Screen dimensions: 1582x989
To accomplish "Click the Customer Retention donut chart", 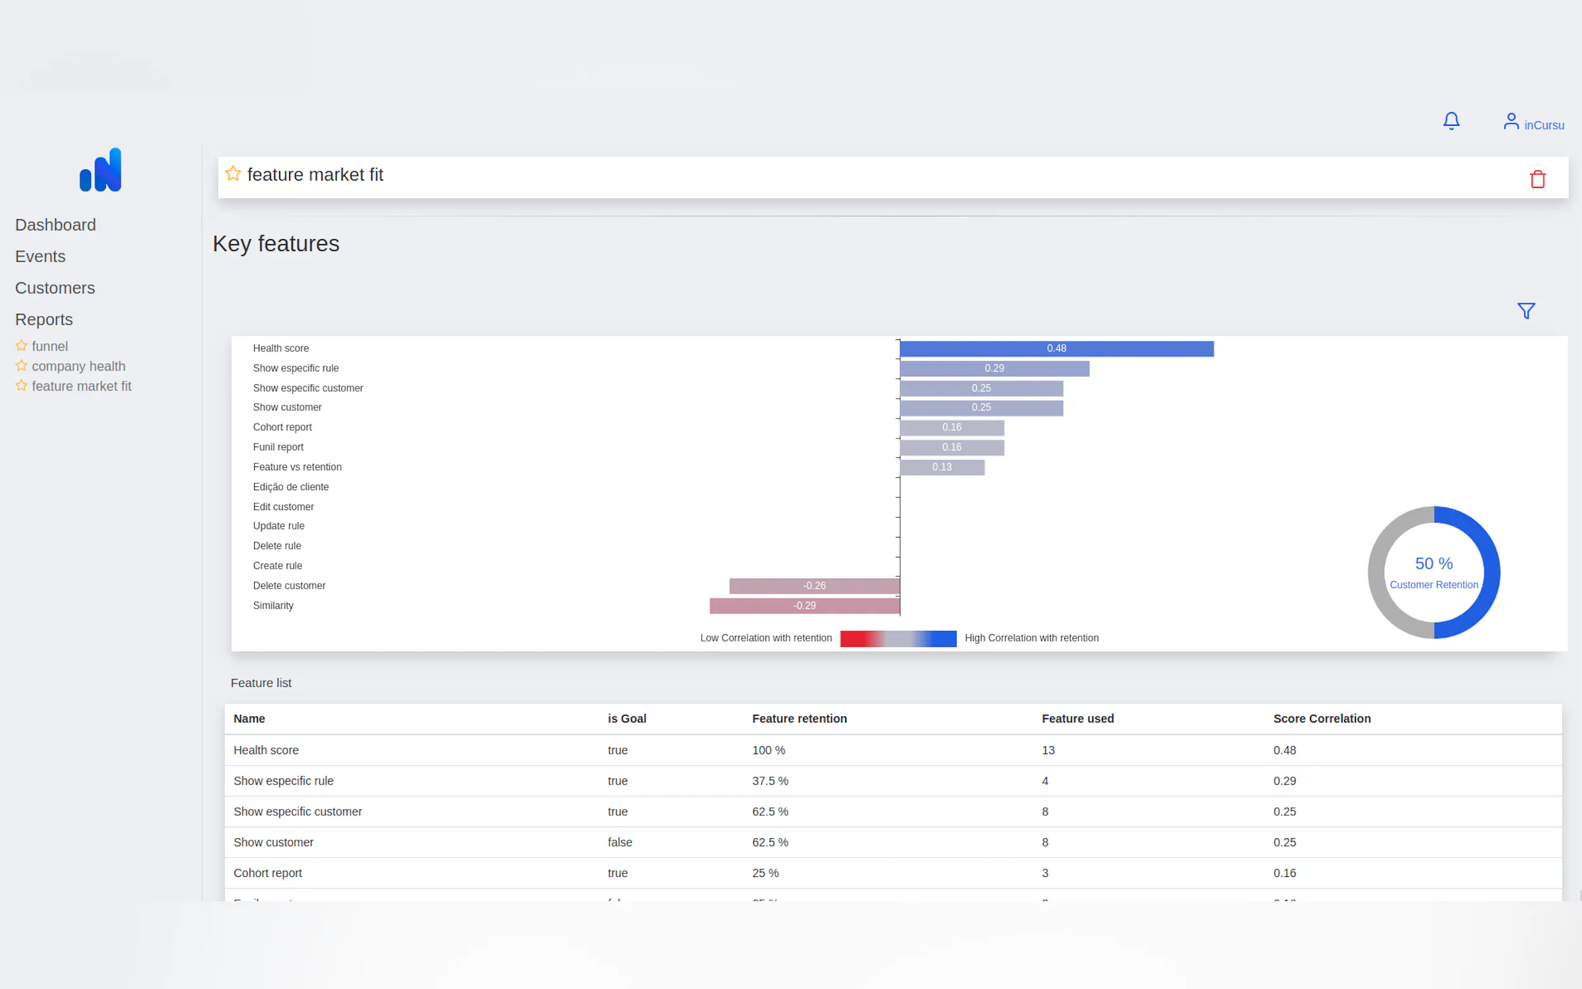I will click(1434, 572).
